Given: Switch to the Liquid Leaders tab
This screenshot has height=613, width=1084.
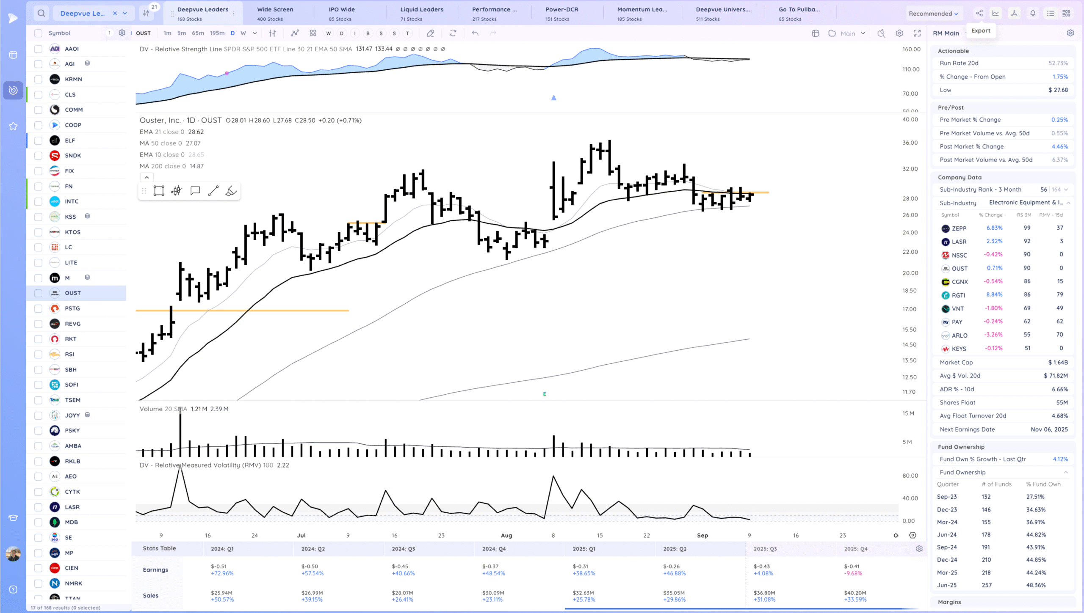Looking at the screenshot, I should click(x=422, y=14).
